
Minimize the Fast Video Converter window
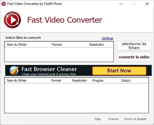(121, 4)
